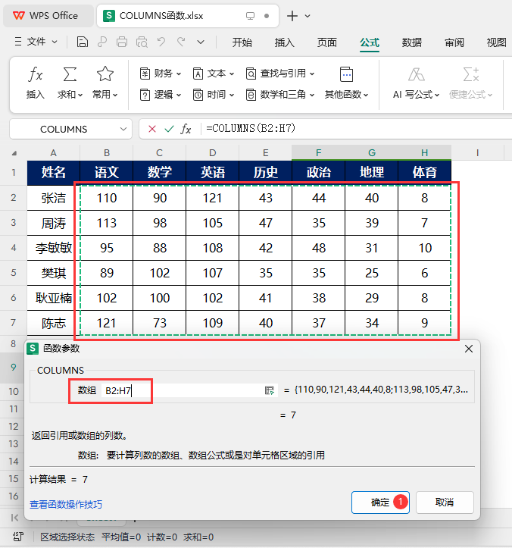Click the 确定 (OK) button
The width and height of the screenshot is (512, 548).
(x=380, y=503)
